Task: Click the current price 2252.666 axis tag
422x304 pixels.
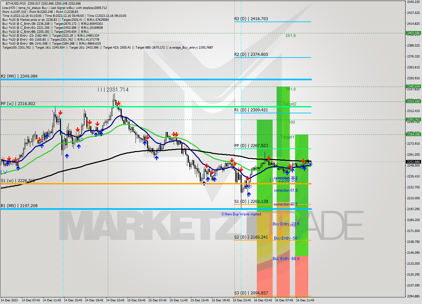Action: coord(413,162)
